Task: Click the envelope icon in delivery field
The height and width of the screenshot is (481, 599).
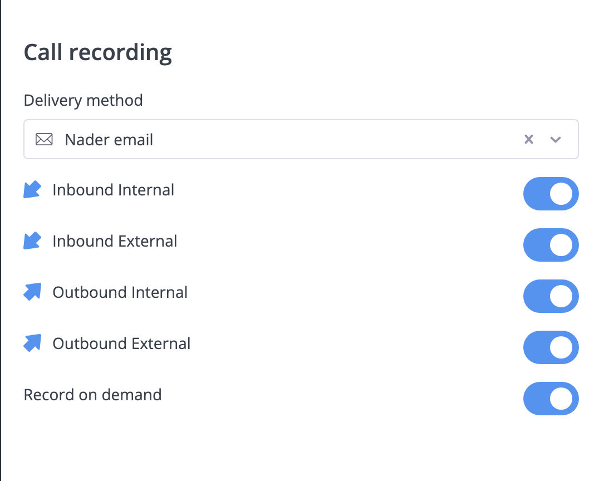Action: 45,139
